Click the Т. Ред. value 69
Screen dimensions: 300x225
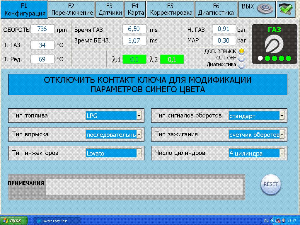tap(42, 59)
